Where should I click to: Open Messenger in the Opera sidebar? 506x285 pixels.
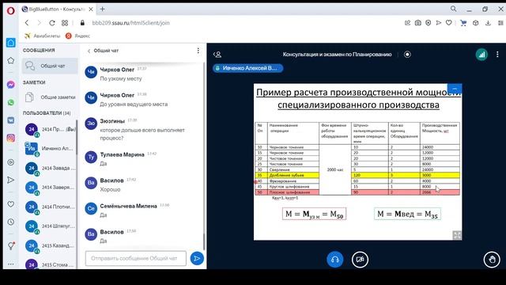click(10, 85)
